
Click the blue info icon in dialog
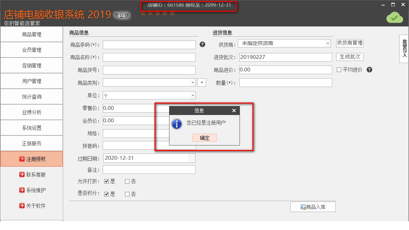click(177, 124)
